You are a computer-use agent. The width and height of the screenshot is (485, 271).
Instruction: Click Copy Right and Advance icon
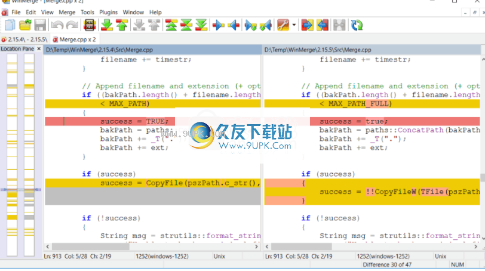coord(250,25)
